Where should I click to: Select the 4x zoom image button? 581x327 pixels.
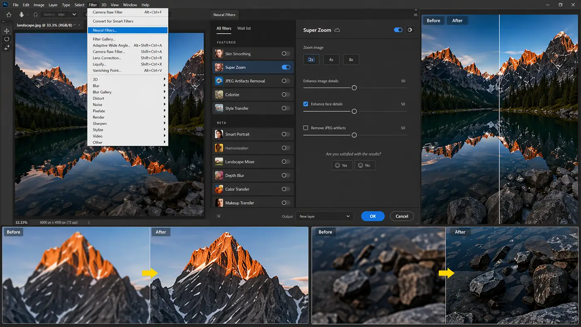pos(331,59)
